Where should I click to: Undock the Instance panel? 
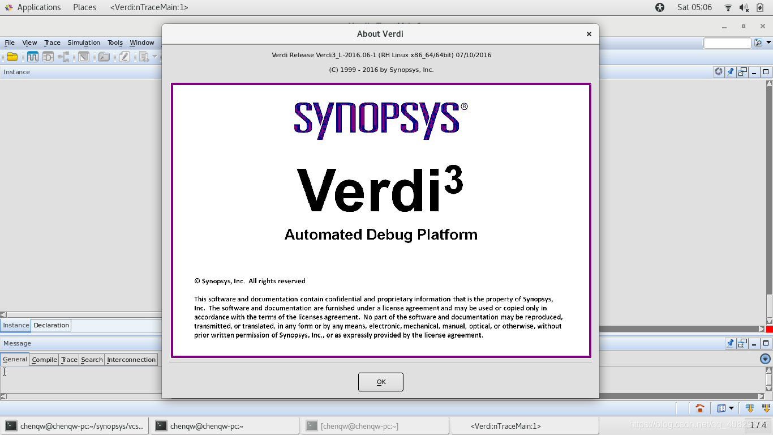[742, 72]
